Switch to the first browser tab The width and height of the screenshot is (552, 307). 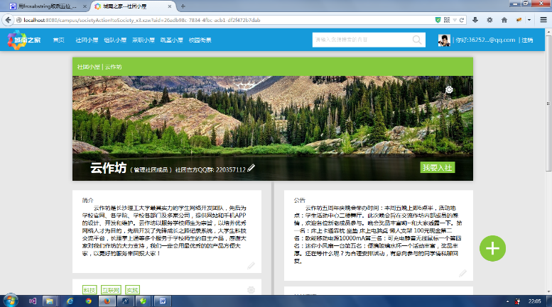coord(46,6)
